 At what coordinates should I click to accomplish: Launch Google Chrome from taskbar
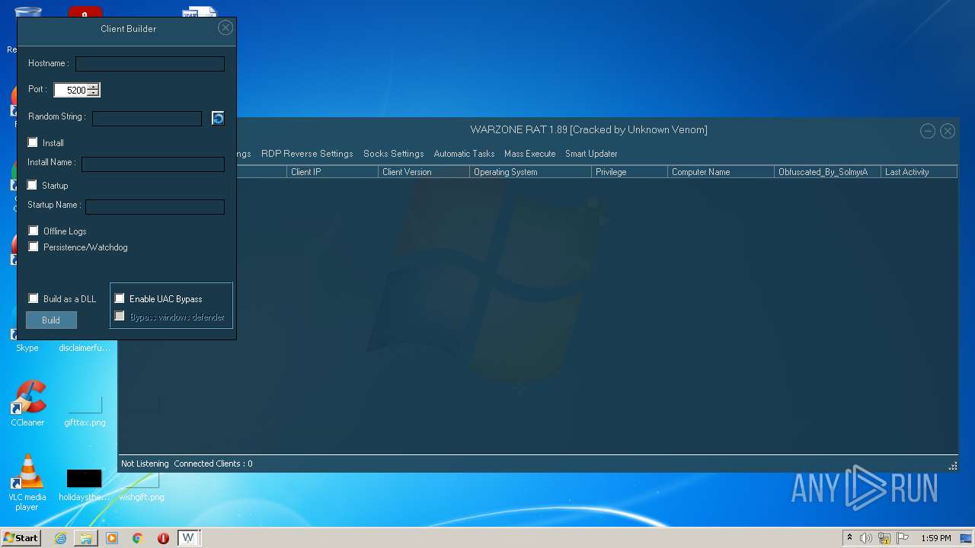pos(138,538)
